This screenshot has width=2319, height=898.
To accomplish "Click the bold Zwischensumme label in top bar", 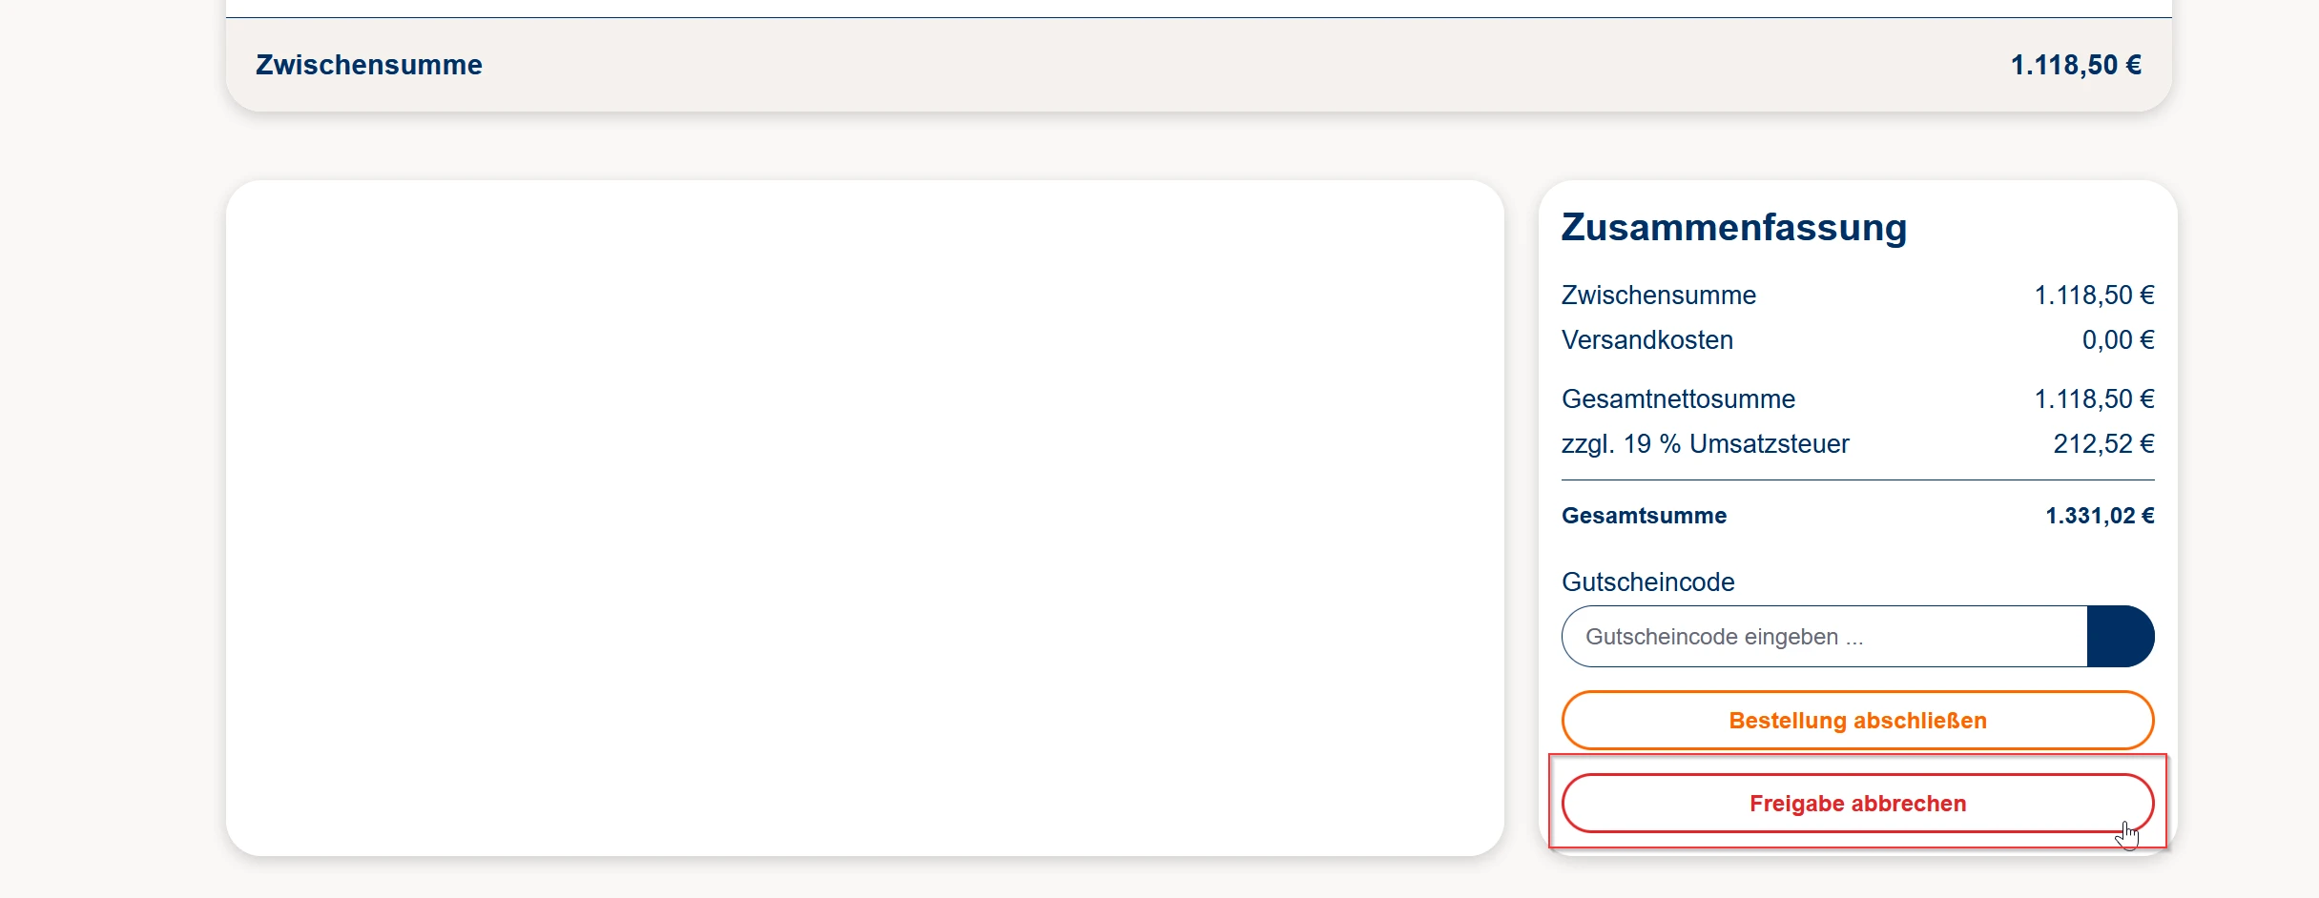I will (x=368, y=65).
